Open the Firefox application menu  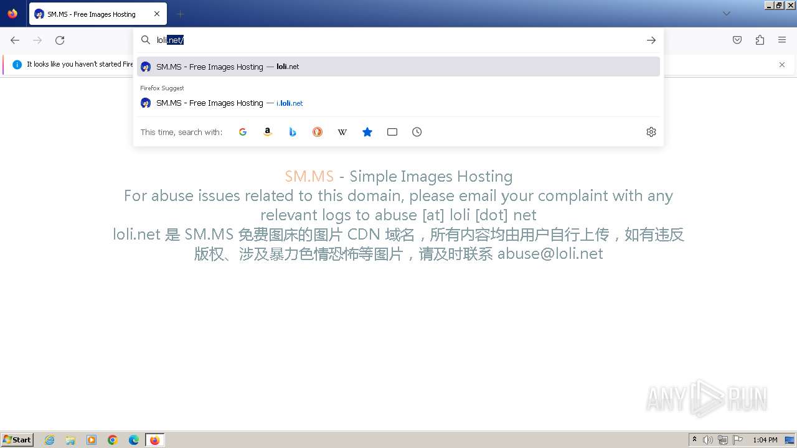point(782,40)
